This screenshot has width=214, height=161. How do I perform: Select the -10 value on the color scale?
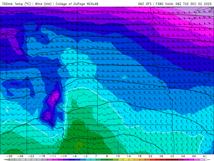64,156
